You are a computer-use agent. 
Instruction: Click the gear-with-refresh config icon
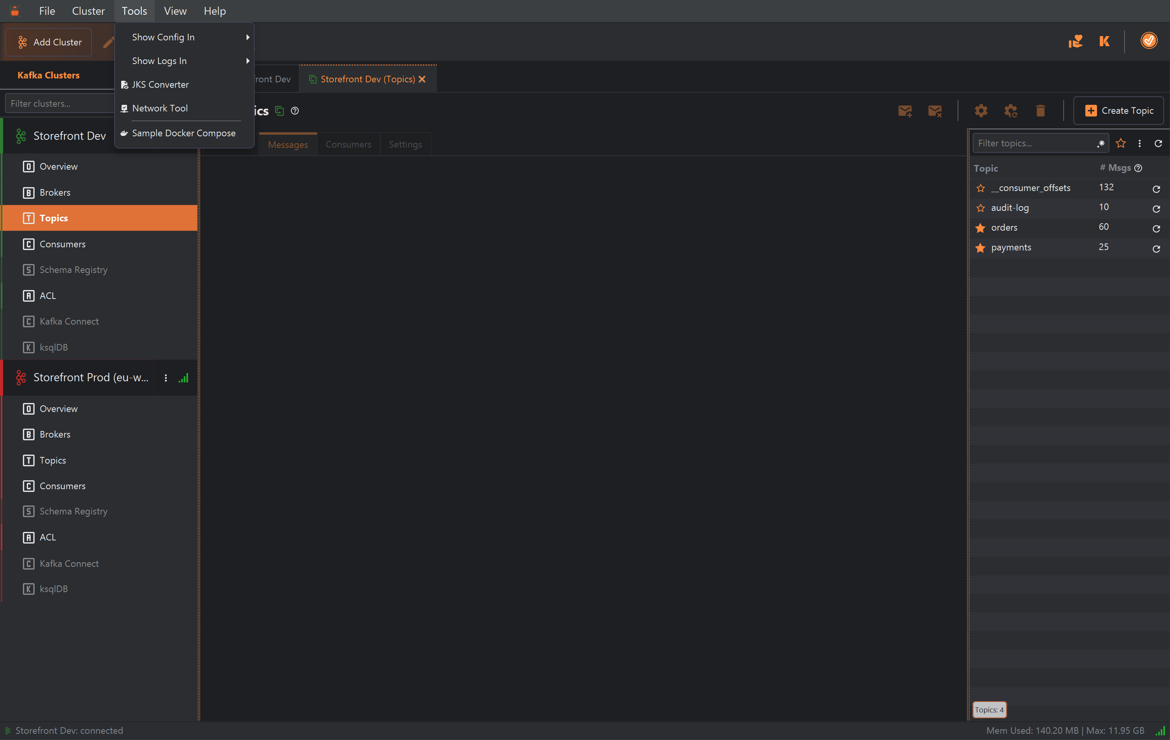(x=1011, y=111)
